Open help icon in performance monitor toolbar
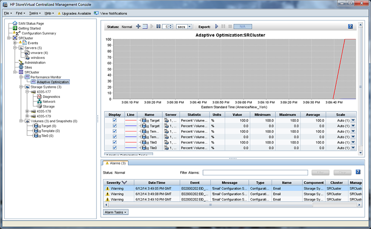Viewport: 371px width, 229px height. (350, 27)
